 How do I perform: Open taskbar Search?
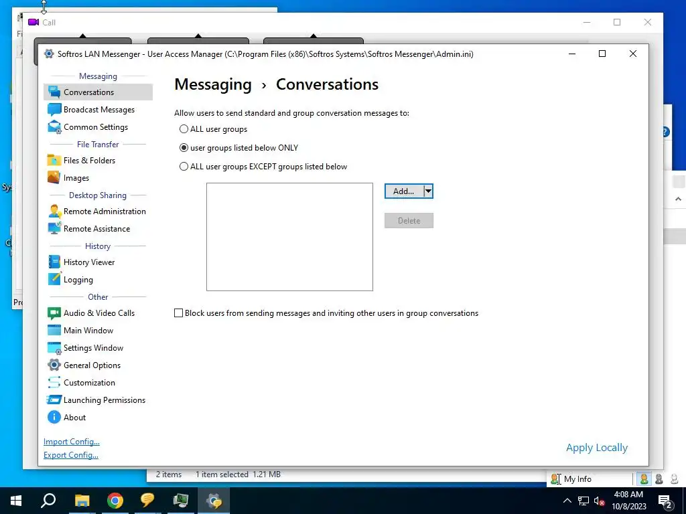(48, 501)
